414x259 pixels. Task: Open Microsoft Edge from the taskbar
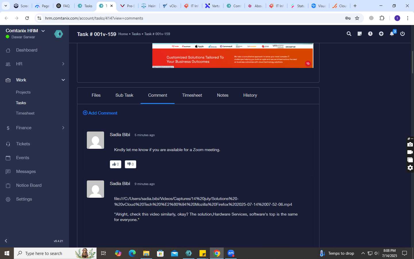pos(132,253)
